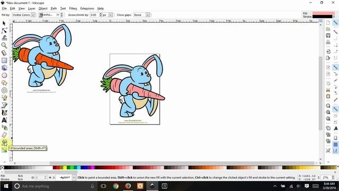Select the Gradient tool
Viewport: 339px width, 191px height.
click(x=4, y=150)
